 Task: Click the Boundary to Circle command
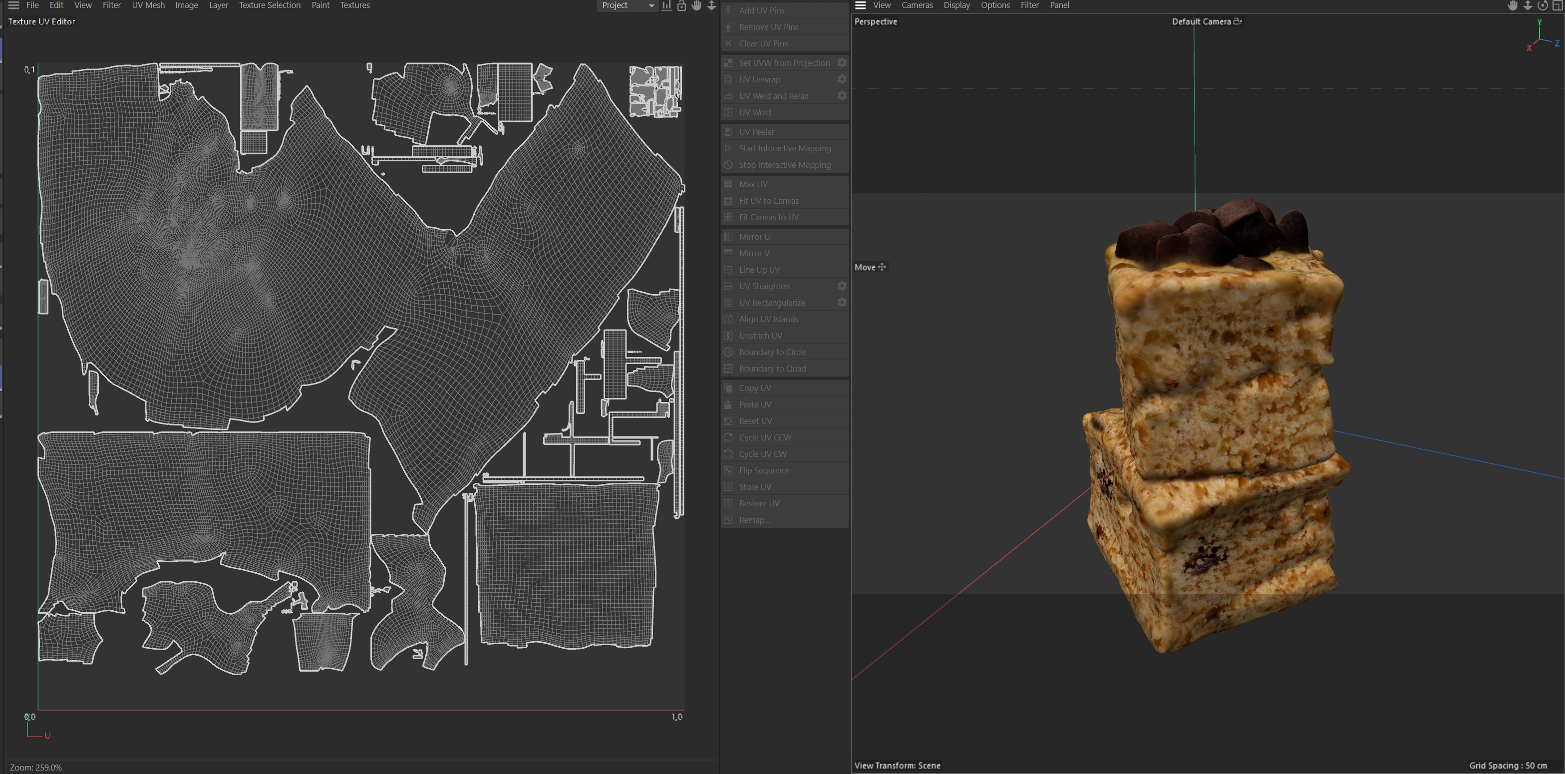pos(772,353)
